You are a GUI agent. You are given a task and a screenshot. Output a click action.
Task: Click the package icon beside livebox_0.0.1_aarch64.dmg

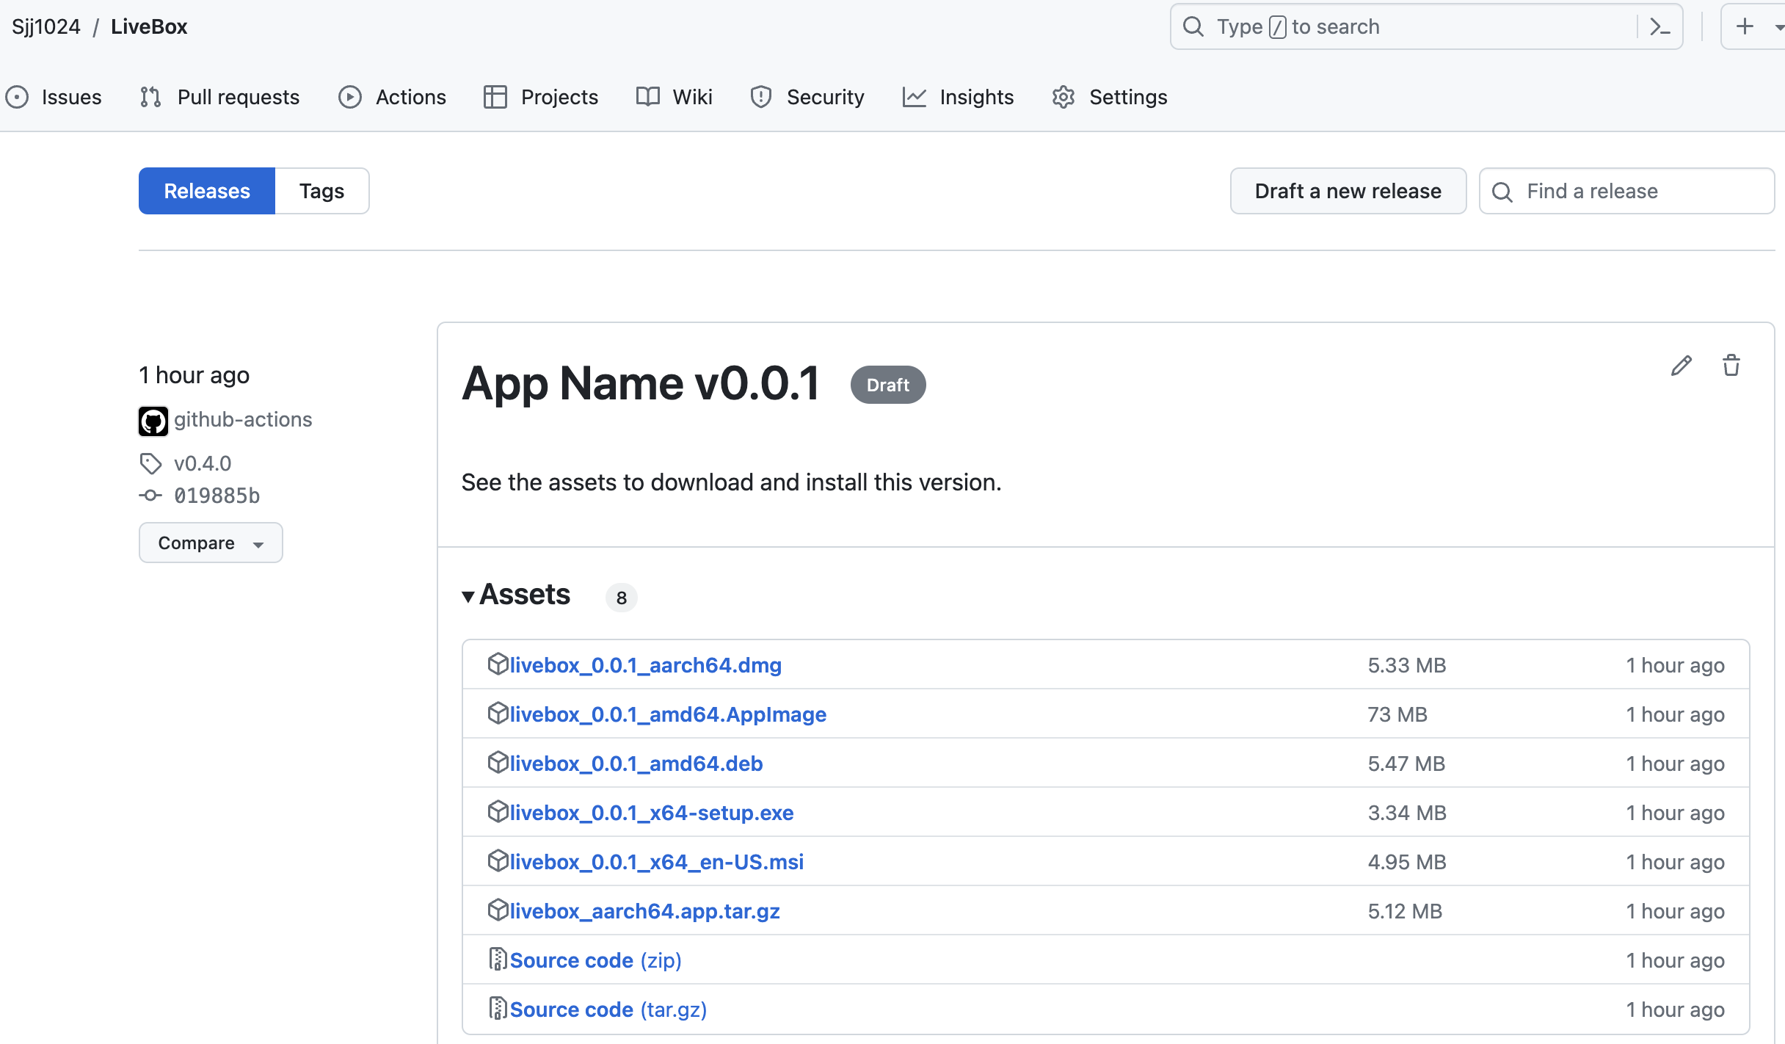[x=498, y=663]
